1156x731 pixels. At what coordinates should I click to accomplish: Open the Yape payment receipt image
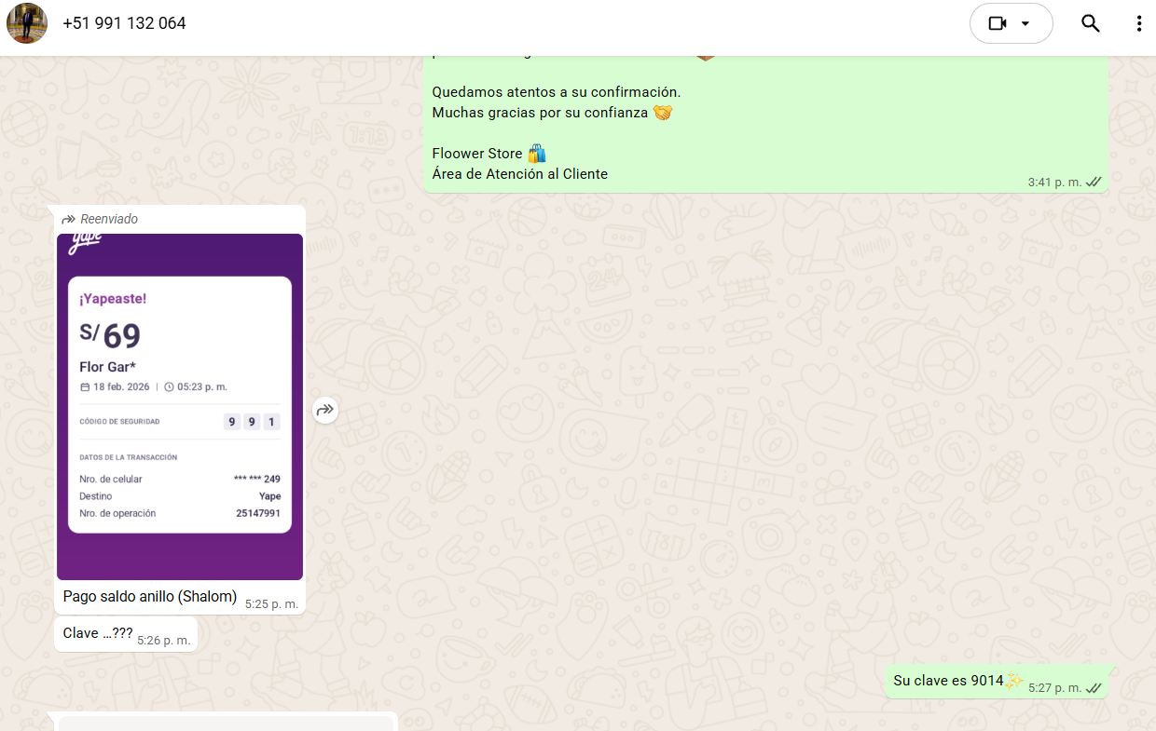pyautogui.click(x=180, y=406)
